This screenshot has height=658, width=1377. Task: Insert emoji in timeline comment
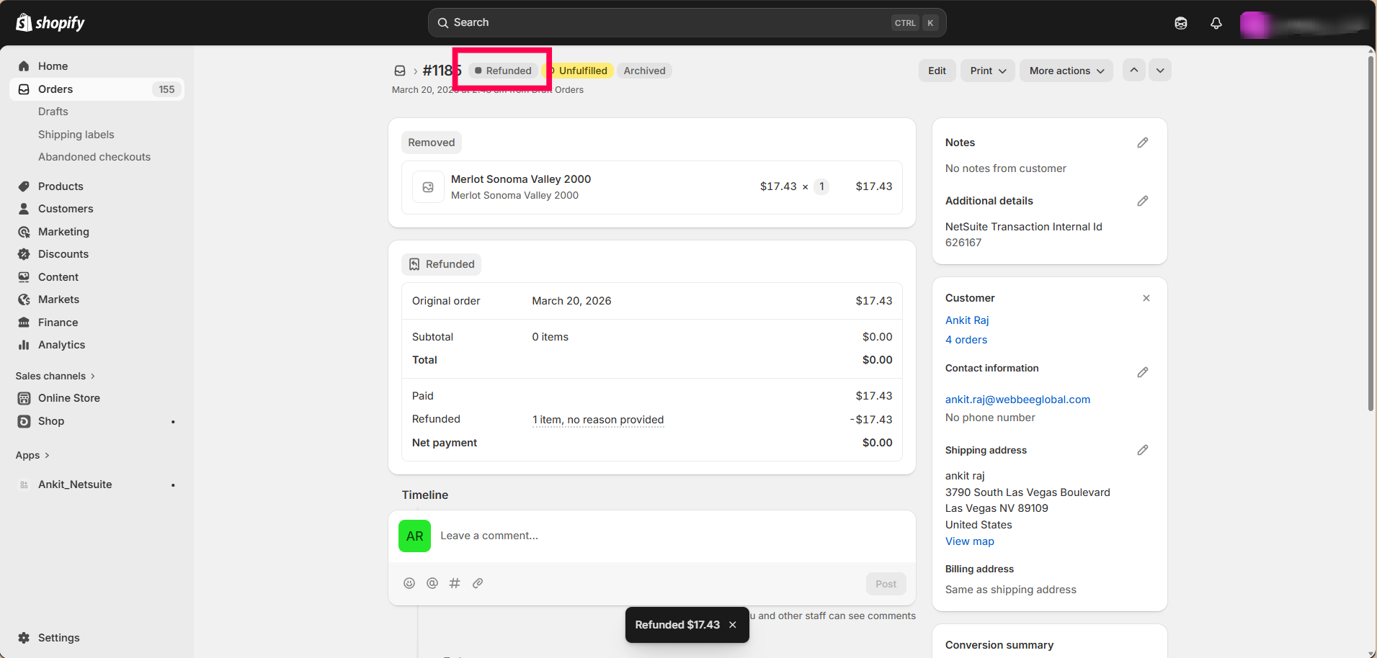409,583
